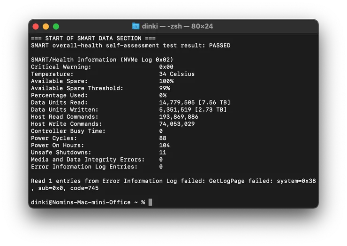Click the 'Power Cycles' value 88
Image resolution: width=347 pixels, height=246 pixels.
pyautogui.click(x=163, y=138)
